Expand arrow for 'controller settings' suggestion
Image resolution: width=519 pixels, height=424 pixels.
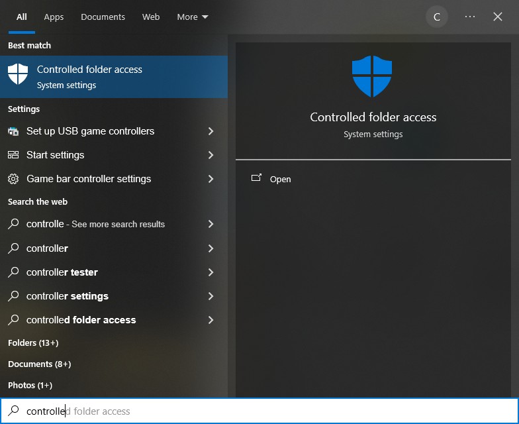211,295
